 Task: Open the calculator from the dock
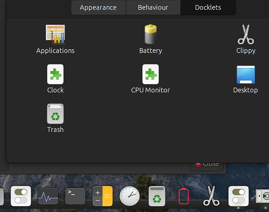click(x=103, y=196)
